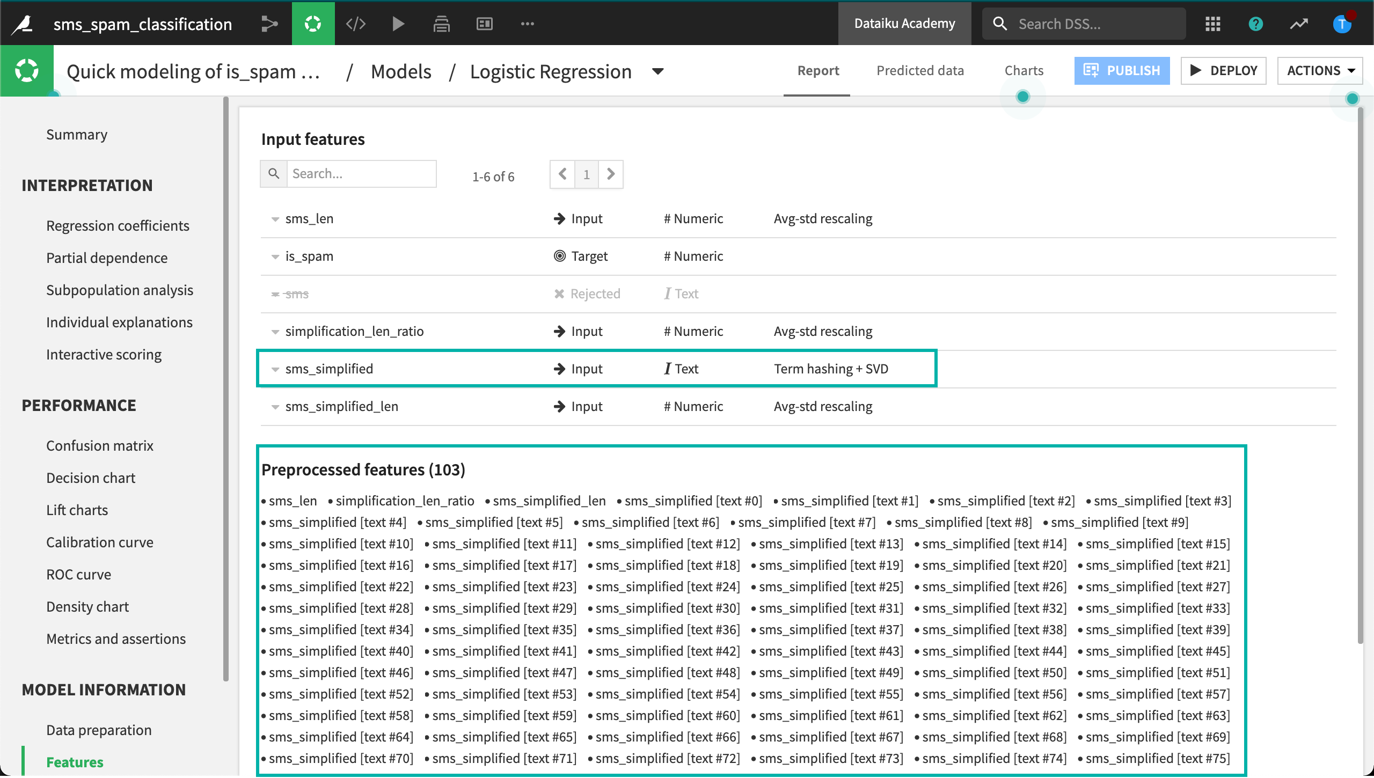
Task: Click the Jobs play icon
Action: click(398, 24)
